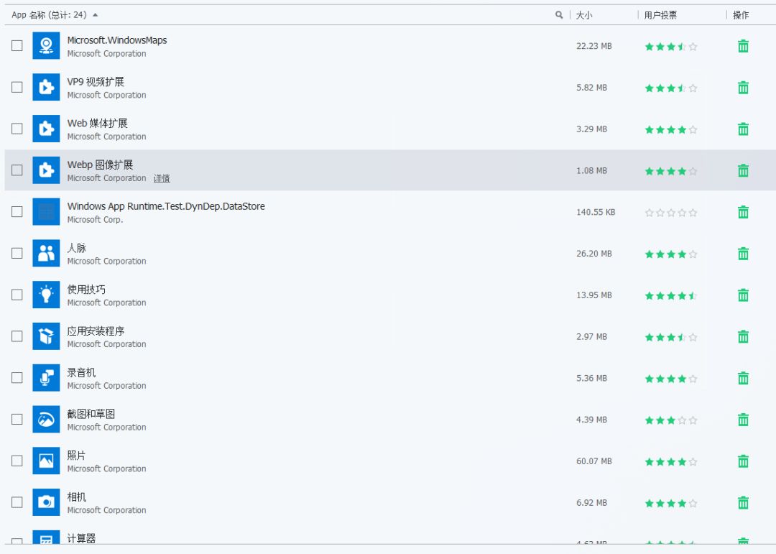
Task: Select the 人脉 checkbox
Action: pos(17,254)
